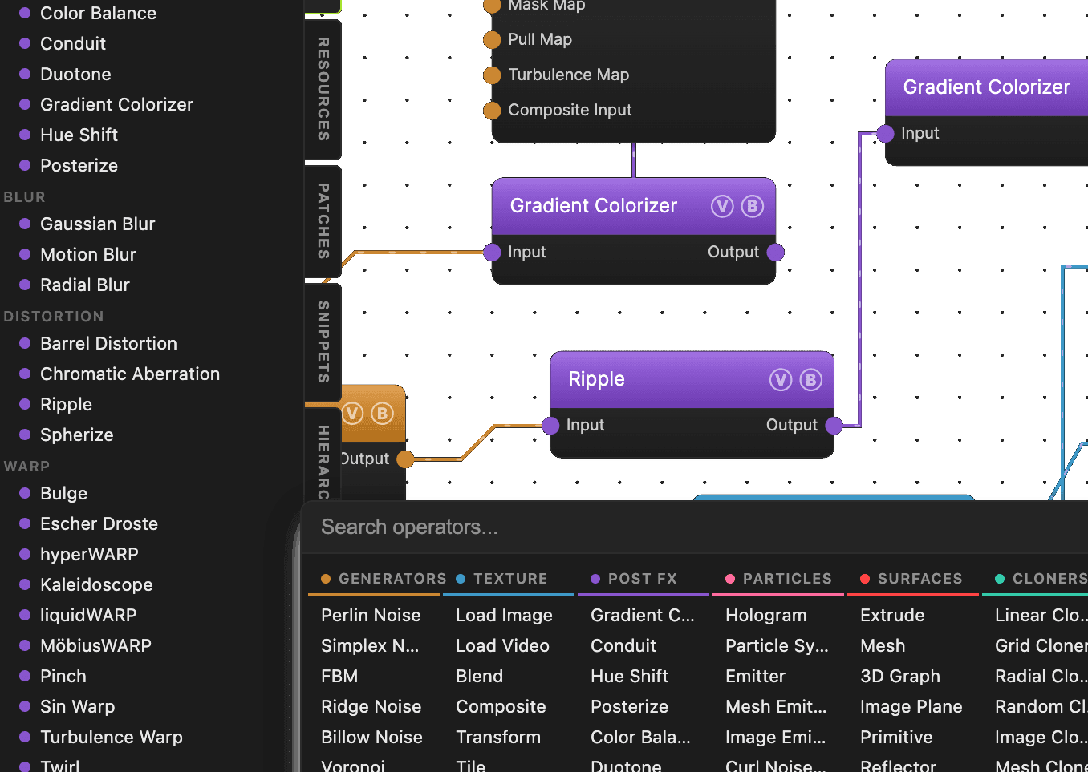Focus the Search operators field
The image size is (1088, 772).
tap(695, 527)
